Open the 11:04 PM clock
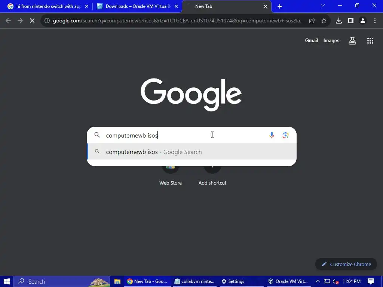The image size is (383, 287). (352, 281)
